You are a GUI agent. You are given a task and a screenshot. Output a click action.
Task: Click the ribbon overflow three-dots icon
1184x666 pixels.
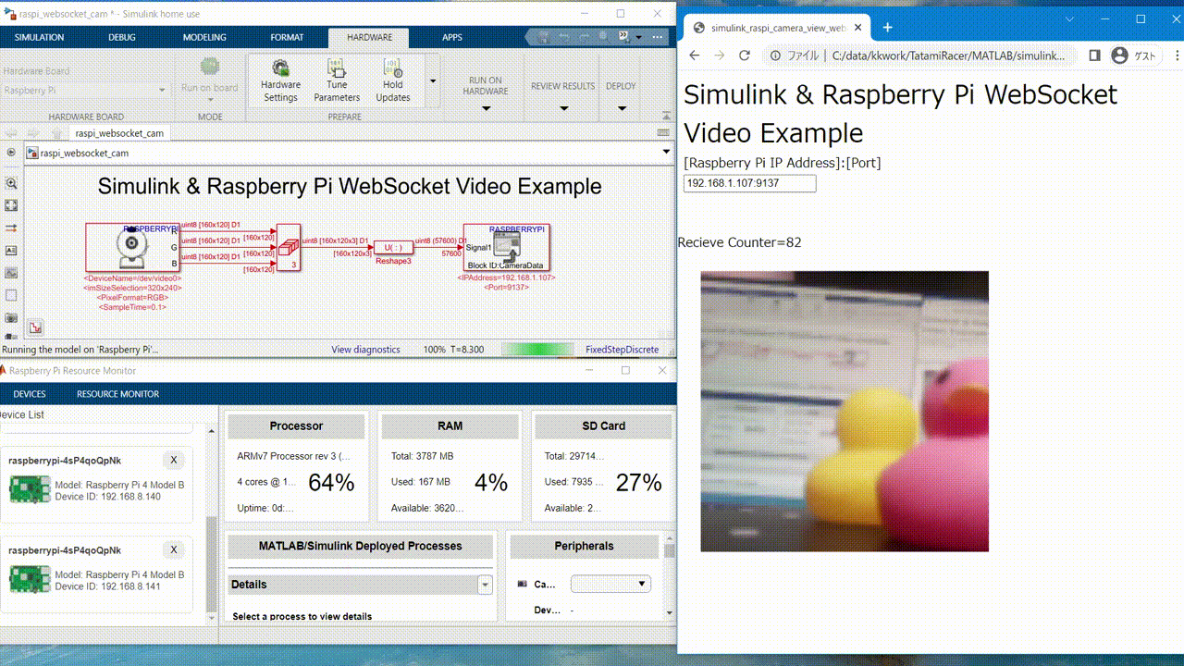coord(658,37)
